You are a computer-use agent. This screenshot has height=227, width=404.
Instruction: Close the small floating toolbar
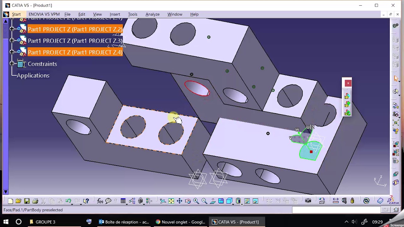pos(348,83)
